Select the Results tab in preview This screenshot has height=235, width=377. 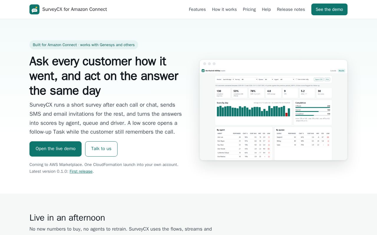pos(341,70)
